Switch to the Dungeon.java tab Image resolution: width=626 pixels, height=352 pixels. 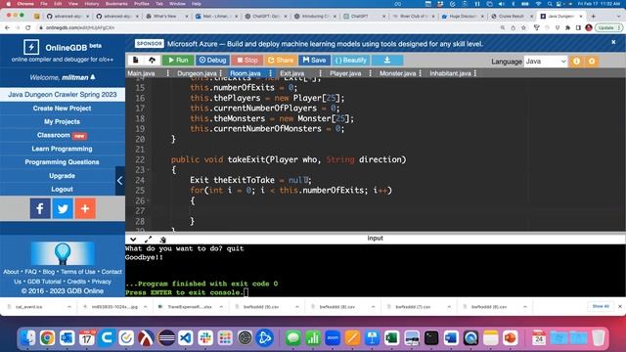click(197, 73)
